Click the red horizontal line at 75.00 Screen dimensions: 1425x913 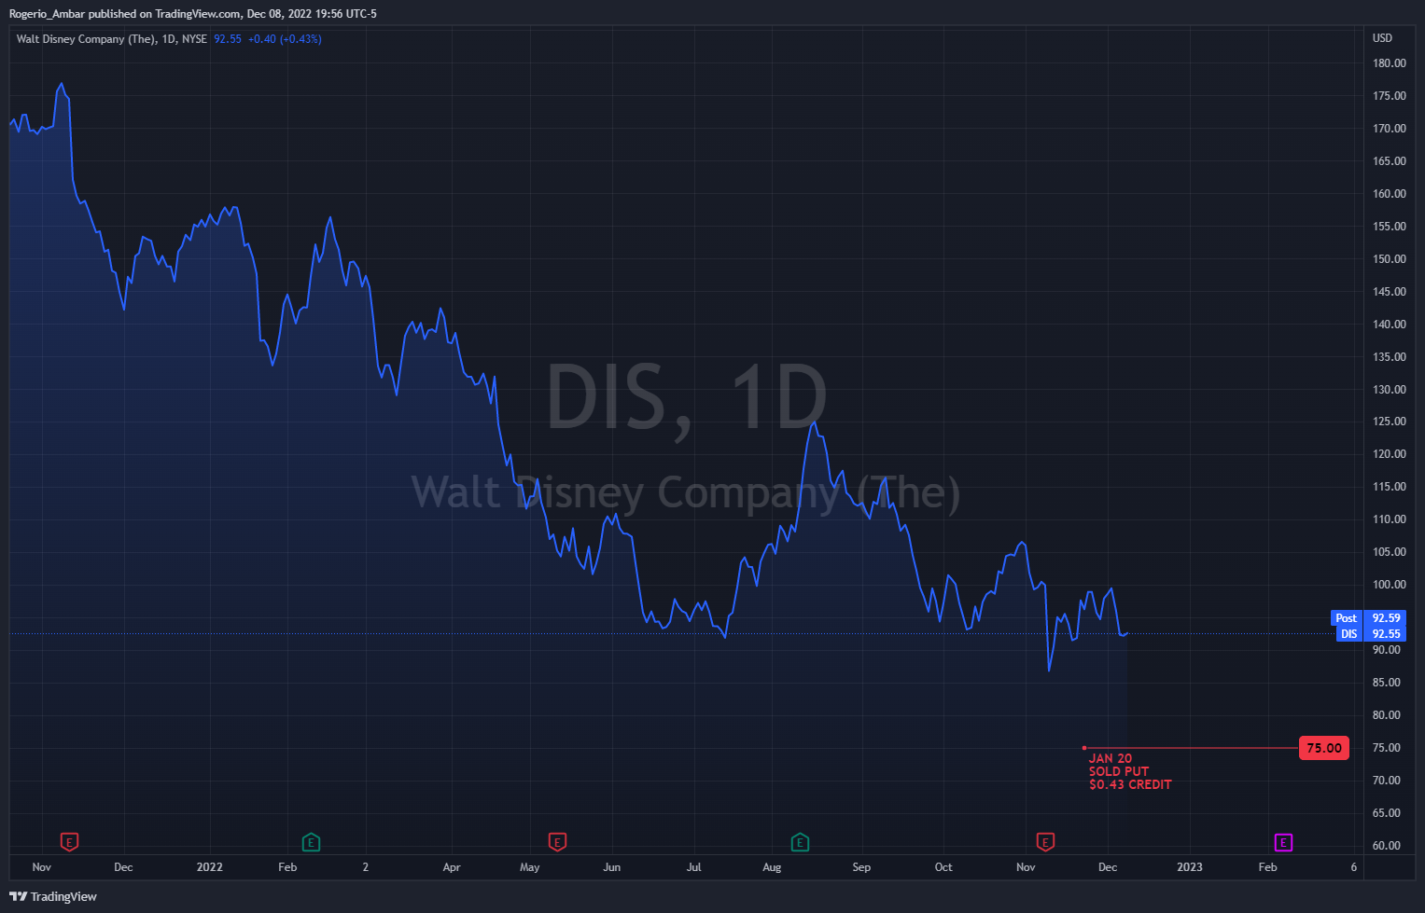1191,748
